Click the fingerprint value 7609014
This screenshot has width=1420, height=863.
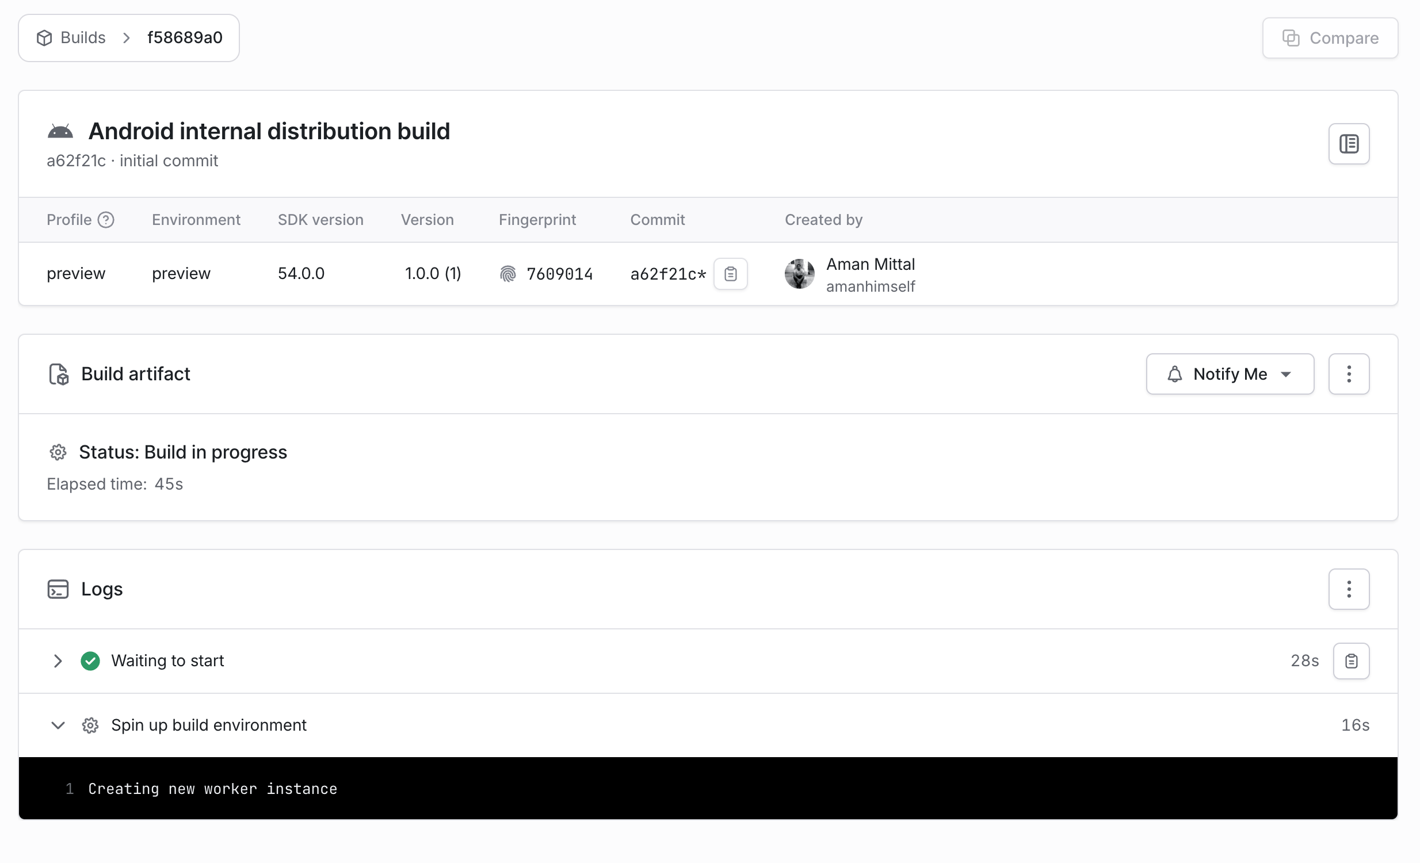(x=560, y=274)
